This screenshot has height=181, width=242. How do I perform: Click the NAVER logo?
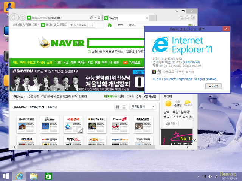[68, 43]
